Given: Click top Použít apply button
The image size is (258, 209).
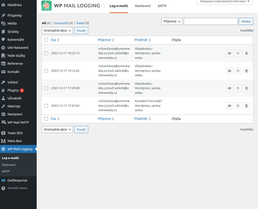Looking at the screenshot, I should pyautogui.click(x=81, y=31).
